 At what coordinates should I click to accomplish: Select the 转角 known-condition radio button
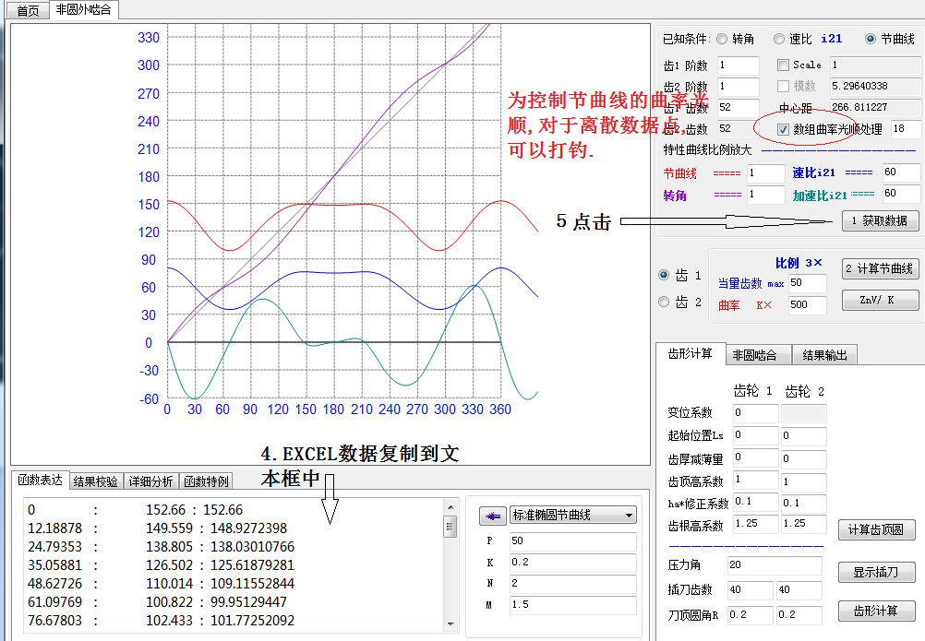pos(722,39)
